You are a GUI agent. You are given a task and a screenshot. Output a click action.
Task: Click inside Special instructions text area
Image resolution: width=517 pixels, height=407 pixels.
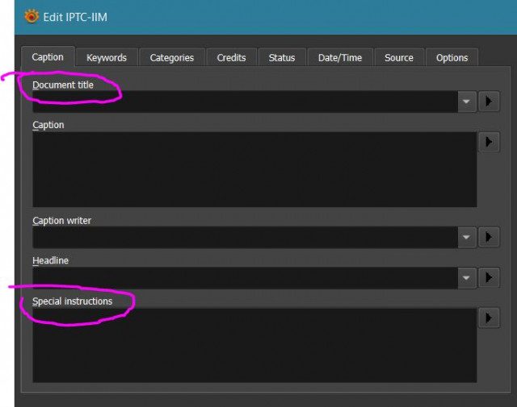click(x=254, y=345)
